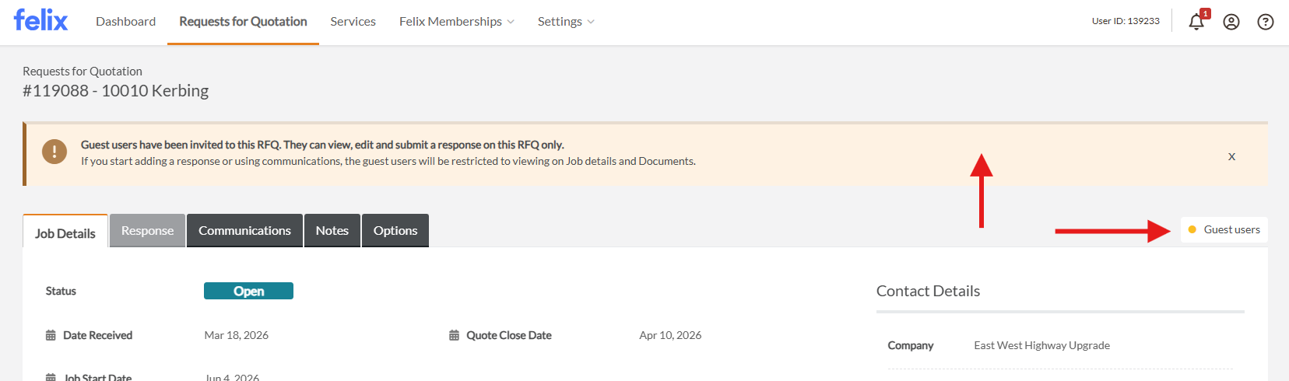Expand the Settings dropdown menu
Screen dimensions: 1289x381
(x=566, y=22)
